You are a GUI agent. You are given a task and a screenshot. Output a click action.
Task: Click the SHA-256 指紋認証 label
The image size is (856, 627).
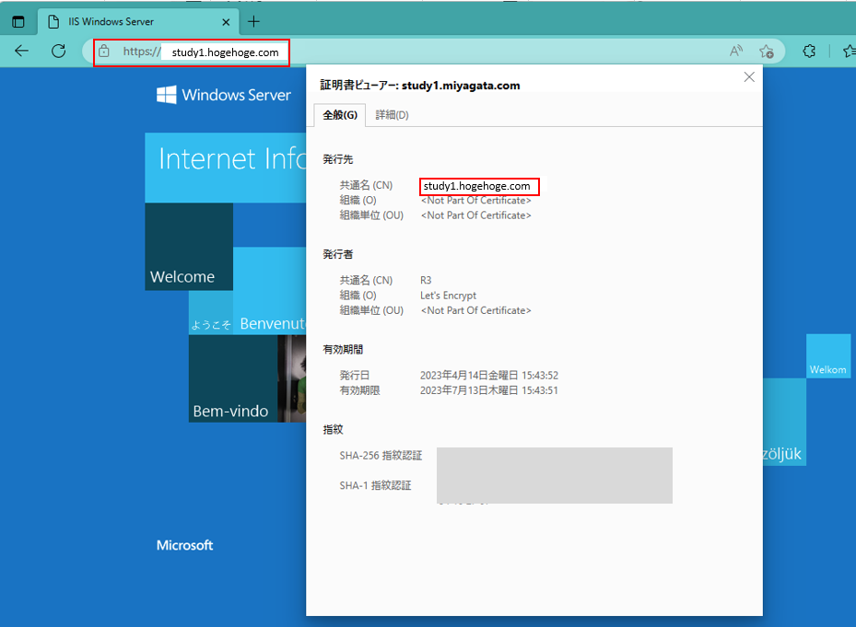click(381, 456)
